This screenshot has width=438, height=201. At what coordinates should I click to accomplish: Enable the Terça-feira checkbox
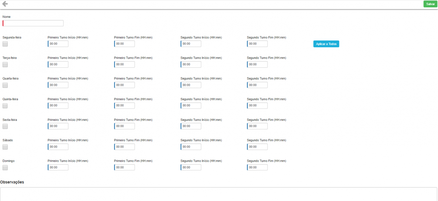tap(5, 65)
